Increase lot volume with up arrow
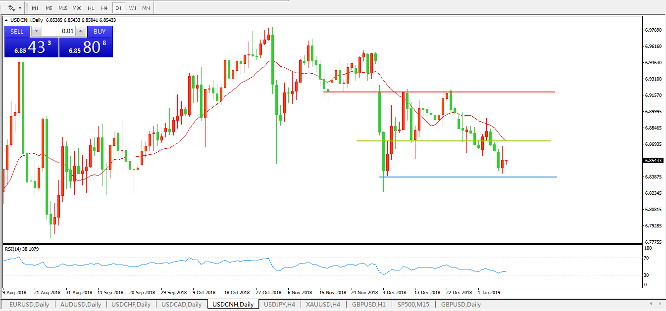This screenshot has width=666, height=311. click(x=80, y=31)
